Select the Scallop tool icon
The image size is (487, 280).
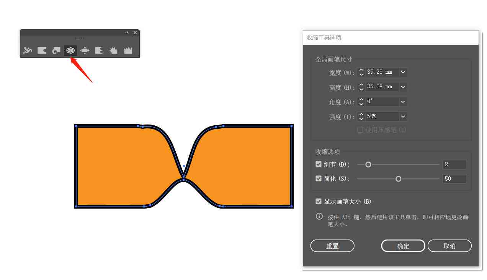[x=99, y=50]
